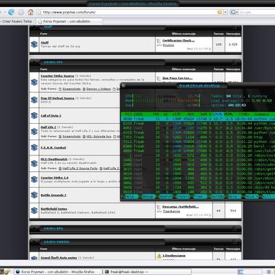Click the htop SortBy function key
The image size is (275, 275).
[x=217, y=197]
